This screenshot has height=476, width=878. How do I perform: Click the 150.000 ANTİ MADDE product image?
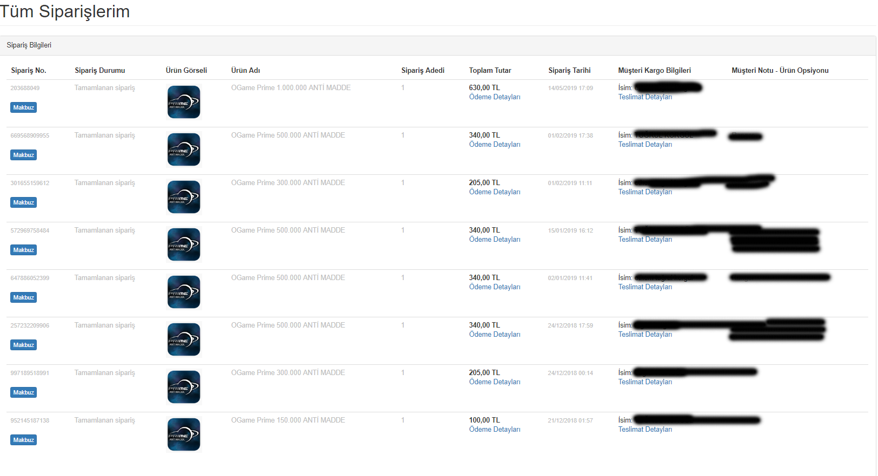tap(184, 434)
